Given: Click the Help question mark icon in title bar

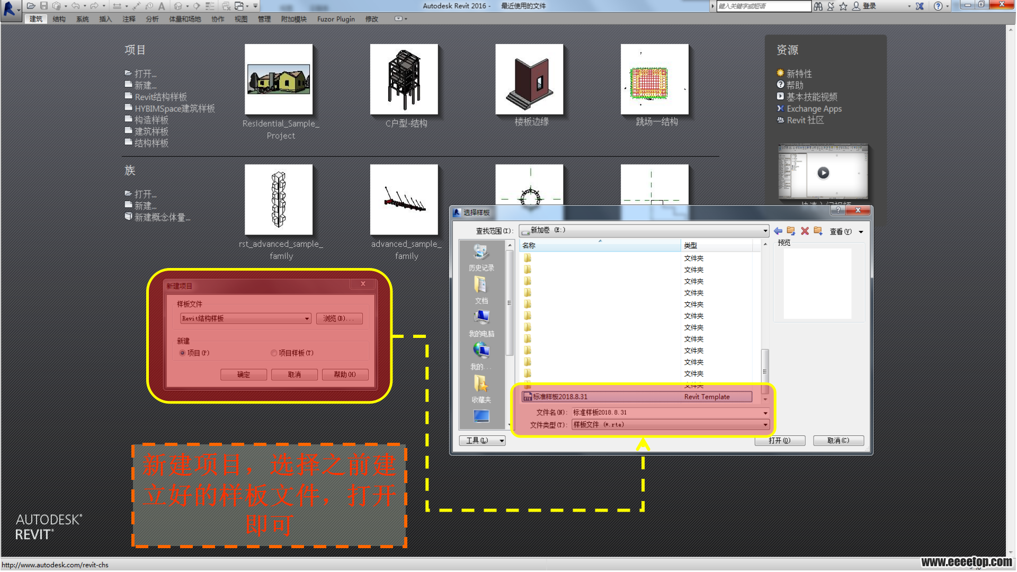Looking at the screenshot, I should (938, 6).
